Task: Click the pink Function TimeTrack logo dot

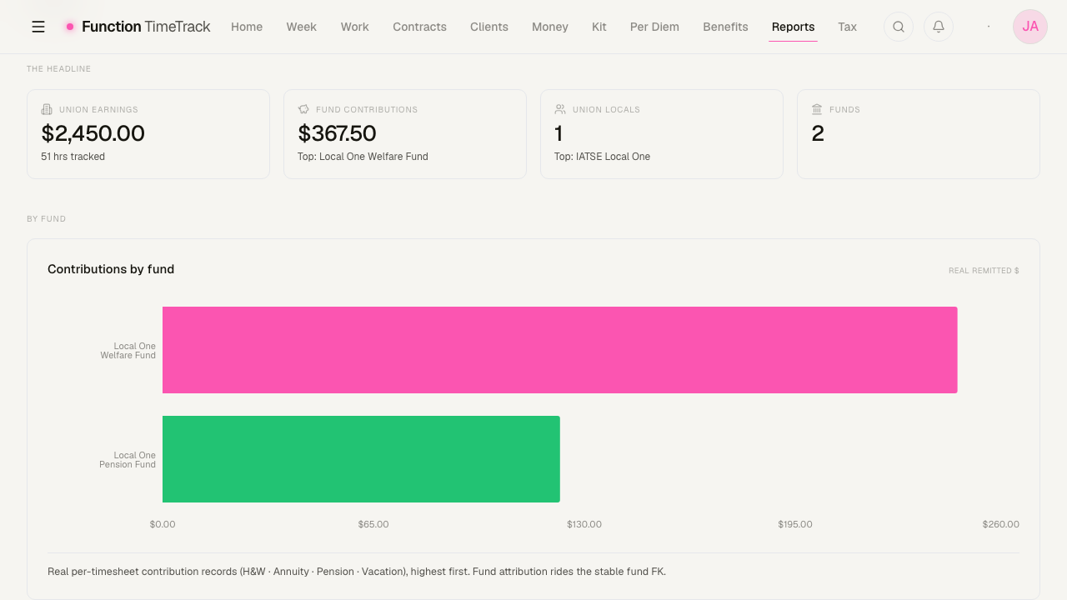Action: [x=70, y=27]
